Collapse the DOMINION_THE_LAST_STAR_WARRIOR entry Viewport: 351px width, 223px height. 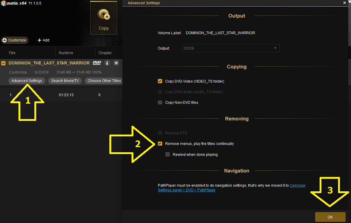(x=3, y=63)
